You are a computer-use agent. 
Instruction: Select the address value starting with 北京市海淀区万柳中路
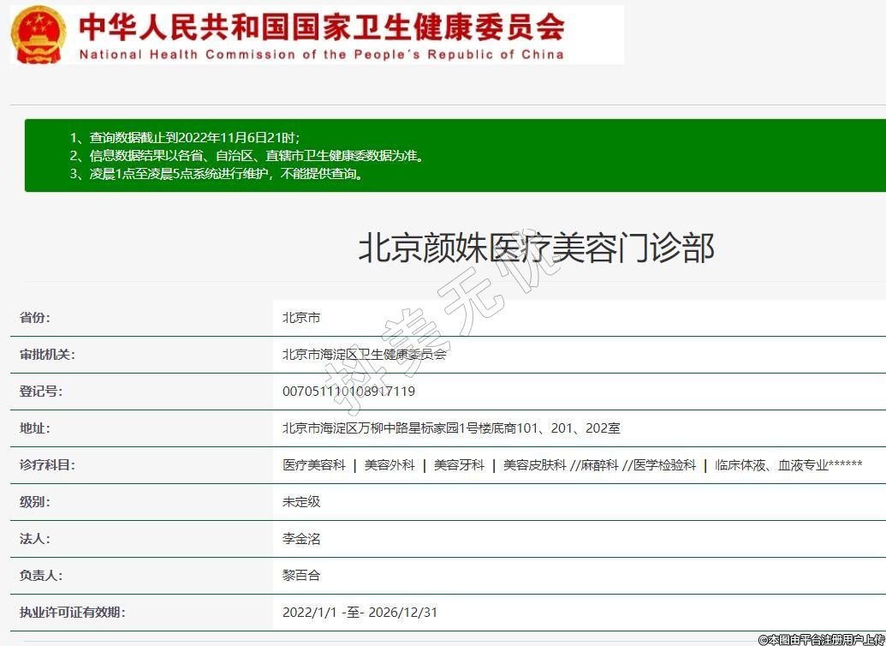click(451, 428)
